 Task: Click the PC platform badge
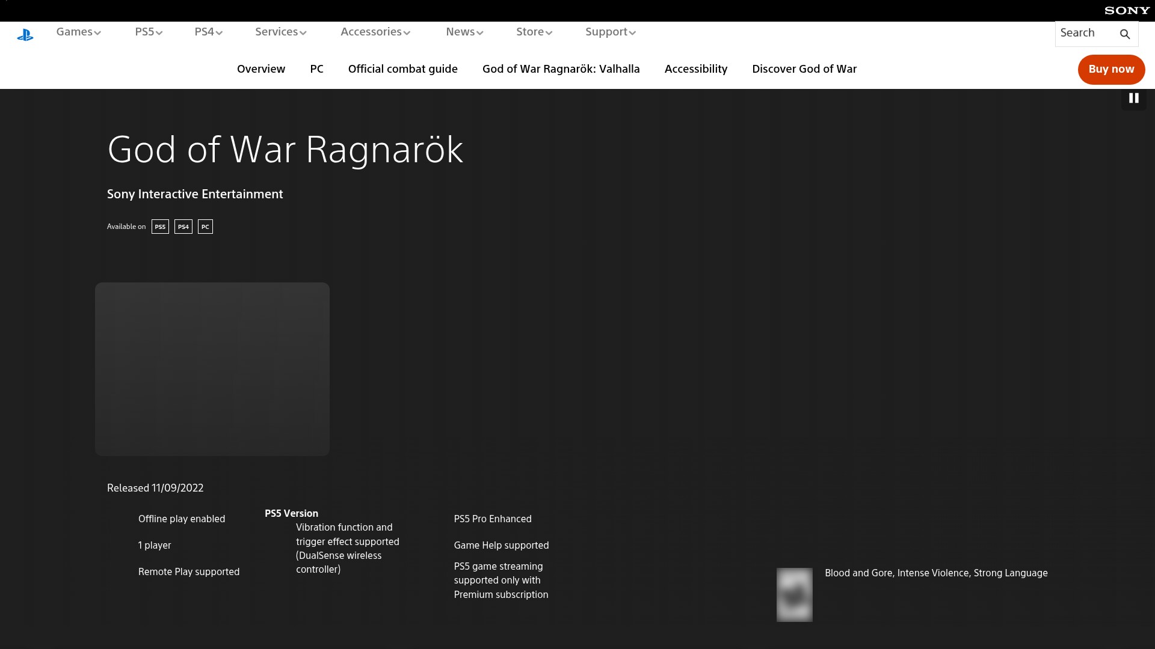pyautogui.click(x=205, y=227)
